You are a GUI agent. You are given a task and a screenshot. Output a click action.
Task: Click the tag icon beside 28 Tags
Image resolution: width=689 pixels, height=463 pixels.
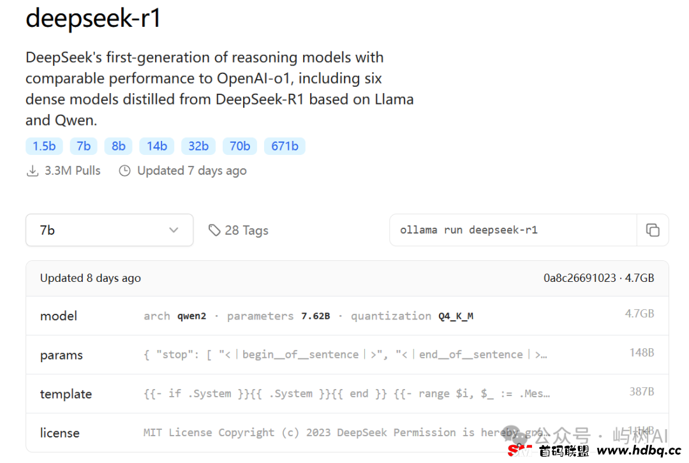pyautogui.click(x=214, y=230)
